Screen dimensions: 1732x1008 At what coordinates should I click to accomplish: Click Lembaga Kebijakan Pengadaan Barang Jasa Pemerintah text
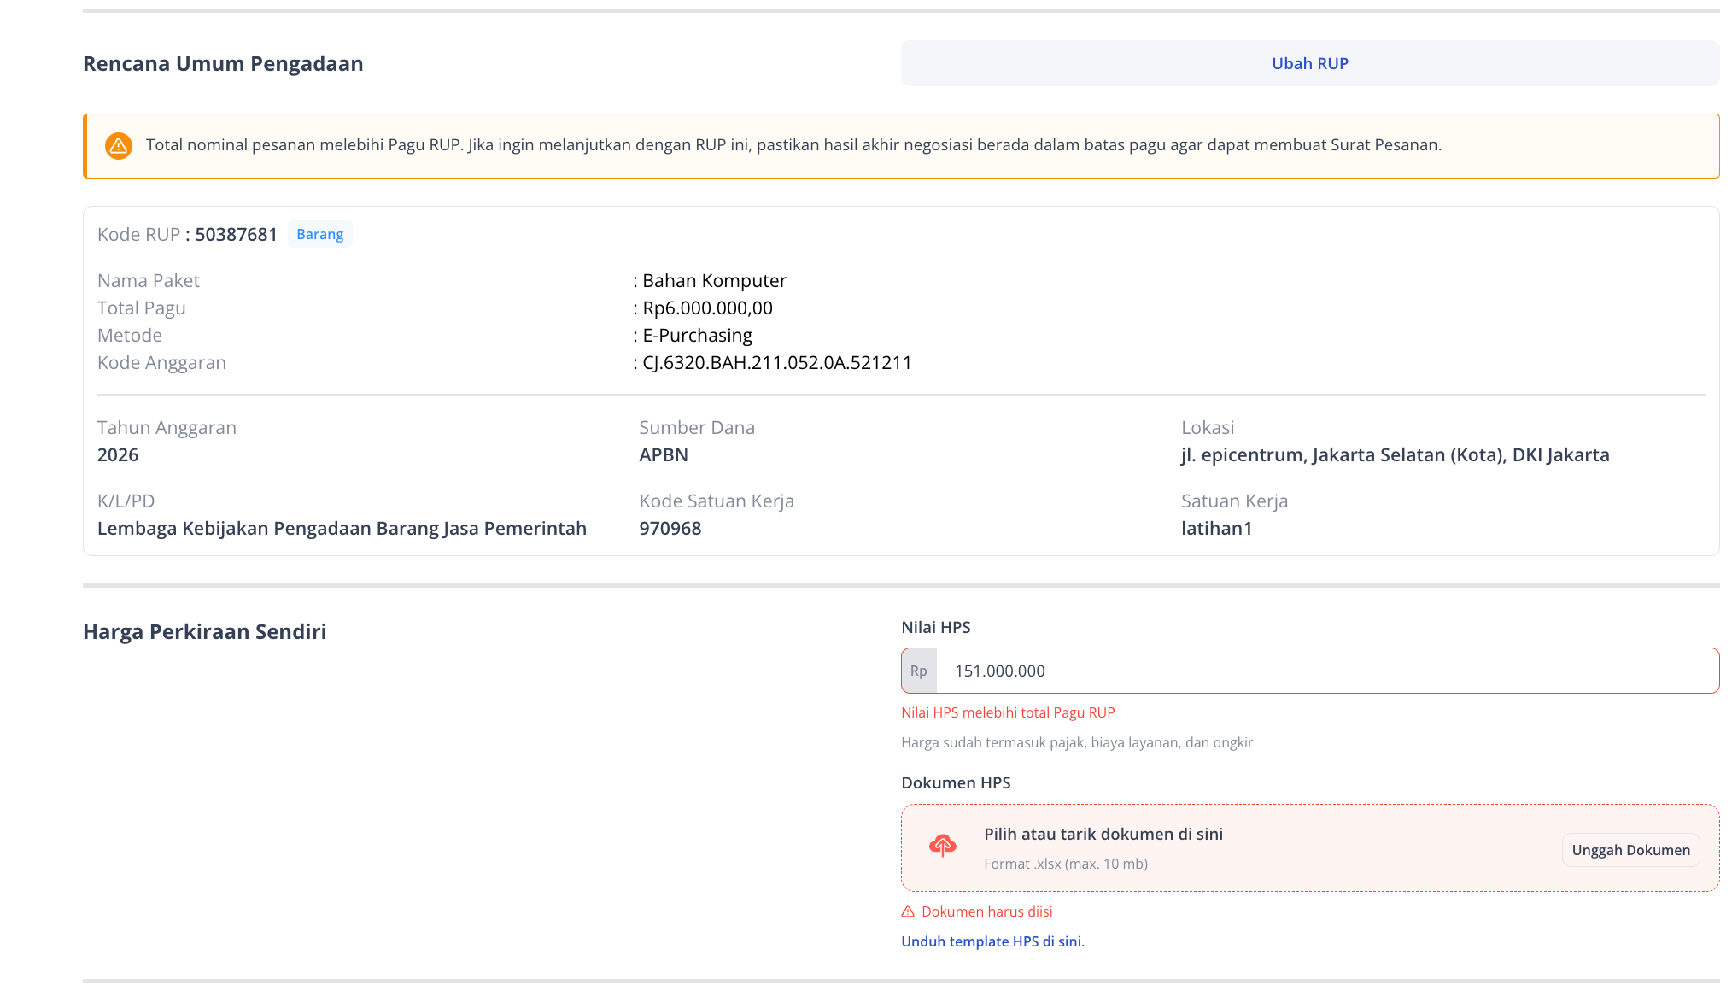342,528
